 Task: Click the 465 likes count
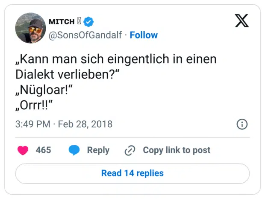43,150
